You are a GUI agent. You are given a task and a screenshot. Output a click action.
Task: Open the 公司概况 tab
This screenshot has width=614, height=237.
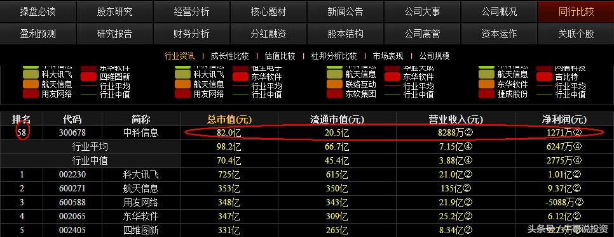499,11
